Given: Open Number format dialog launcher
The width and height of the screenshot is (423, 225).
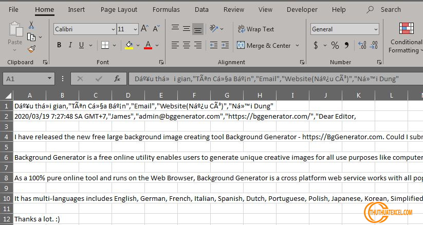Looking at the screenshot, I should coord(379,62).
